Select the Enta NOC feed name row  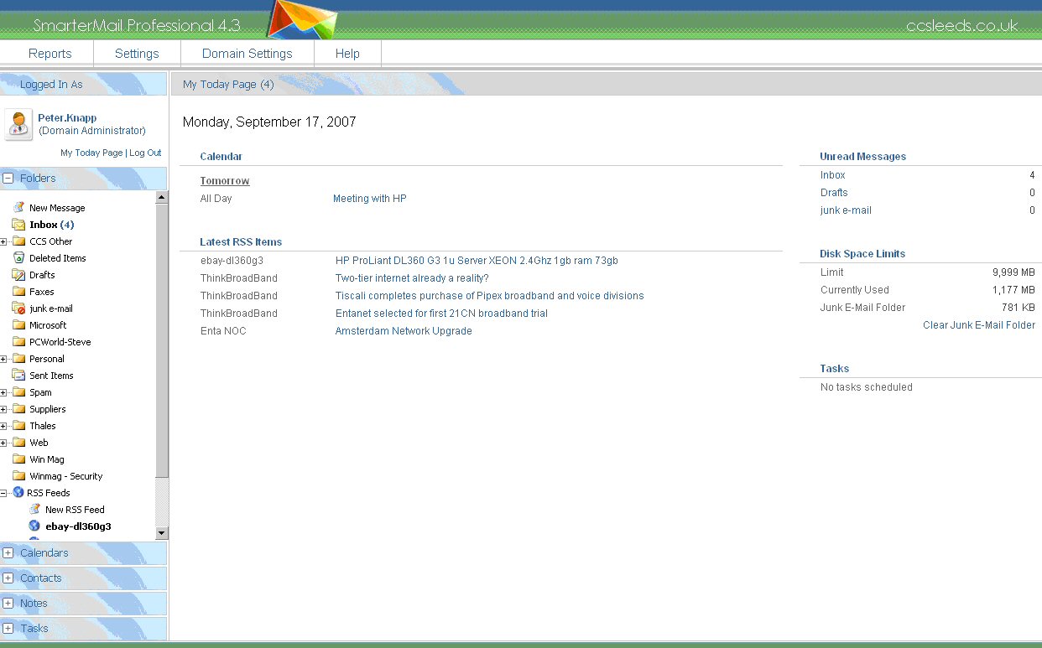(223, 331)
